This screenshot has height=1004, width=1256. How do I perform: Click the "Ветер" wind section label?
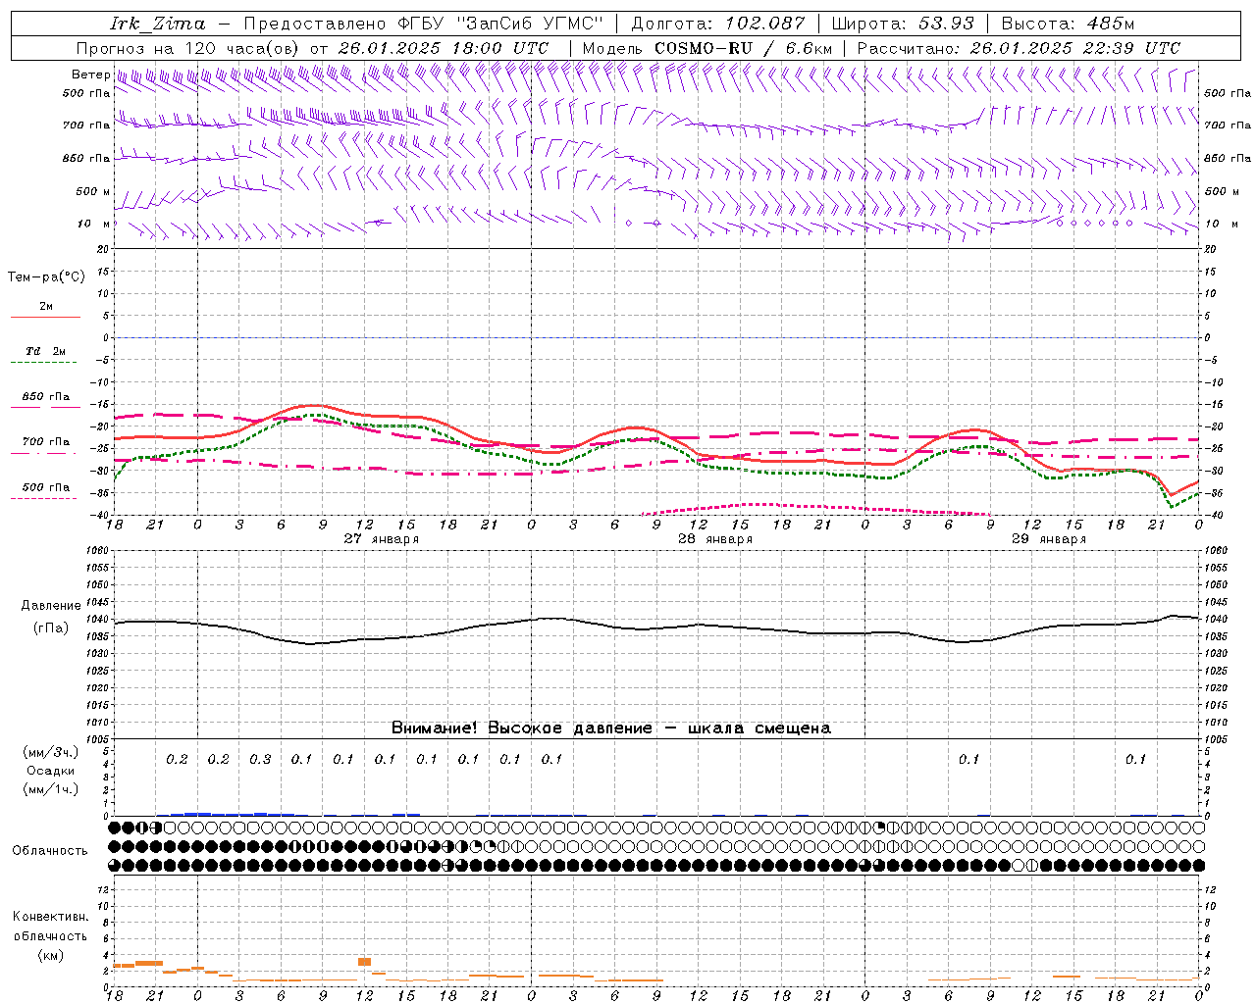91,75
